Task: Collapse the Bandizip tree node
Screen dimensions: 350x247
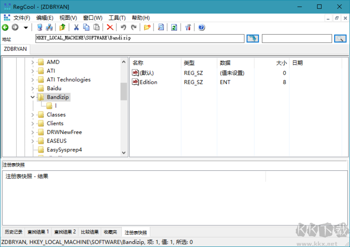Action: tap(33, 97)
